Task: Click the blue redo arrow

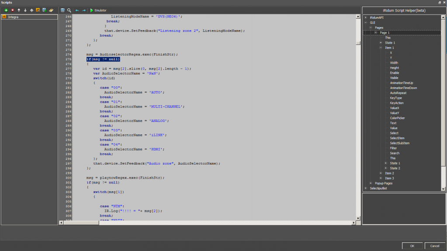Action: pos(83,10)
